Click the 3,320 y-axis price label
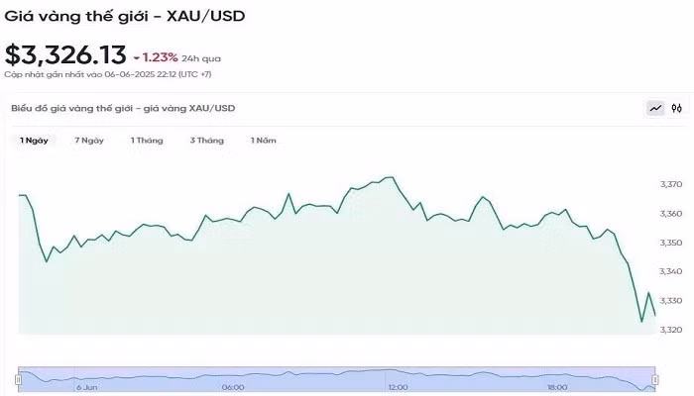The image size is (694, 396). coord(671,330)
